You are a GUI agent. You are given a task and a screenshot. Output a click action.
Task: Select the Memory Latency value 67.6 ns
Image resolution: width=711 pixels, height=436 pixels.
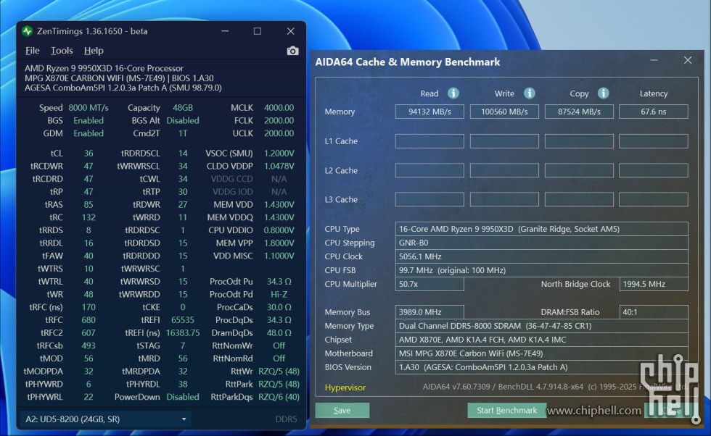654,112
